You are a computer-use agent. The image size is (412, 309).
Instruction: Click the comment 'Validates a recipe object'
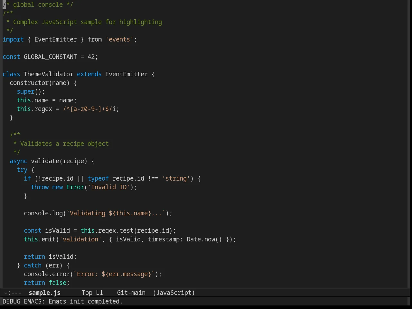[64, 144]
